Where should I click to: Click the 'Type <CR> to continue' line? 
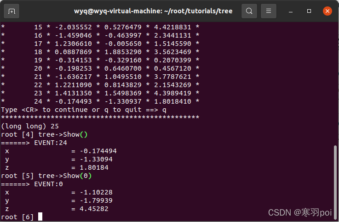click(84, 110)
